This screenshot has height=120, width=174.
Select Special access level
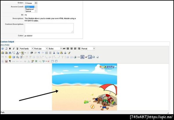tap(30, 11)
